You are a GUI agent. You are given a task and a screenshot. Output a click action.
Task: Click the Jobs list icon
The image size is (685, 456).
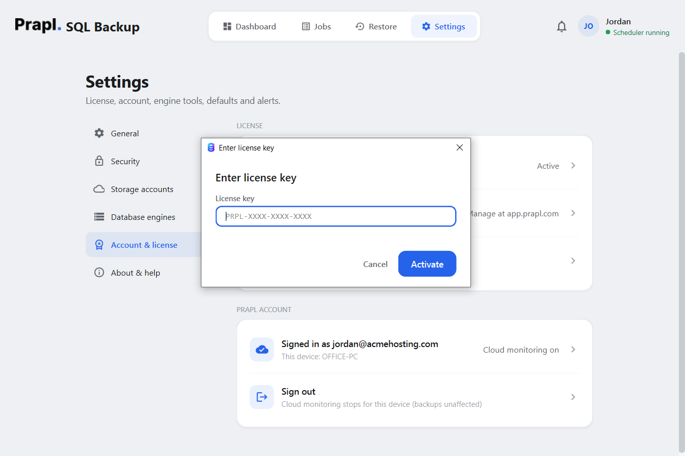tap(306, 26)
